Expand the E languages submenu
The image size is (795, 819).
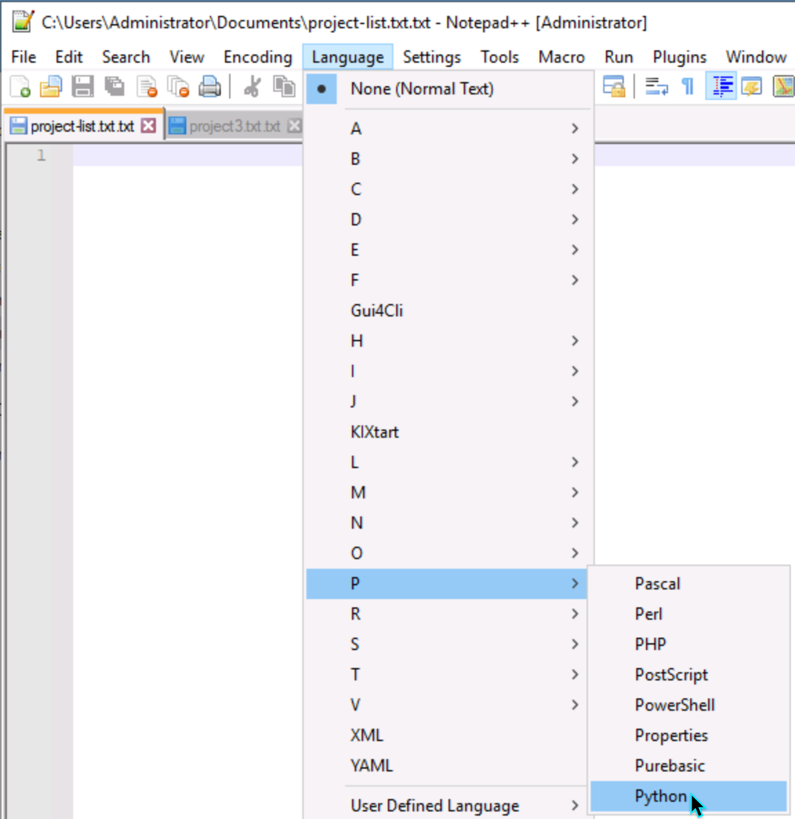click(x=449, y=250)
